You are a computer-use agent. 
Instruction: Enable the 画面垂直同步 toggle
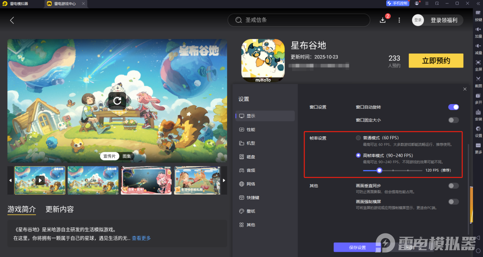pyautogui.click(x=453, y=186)
